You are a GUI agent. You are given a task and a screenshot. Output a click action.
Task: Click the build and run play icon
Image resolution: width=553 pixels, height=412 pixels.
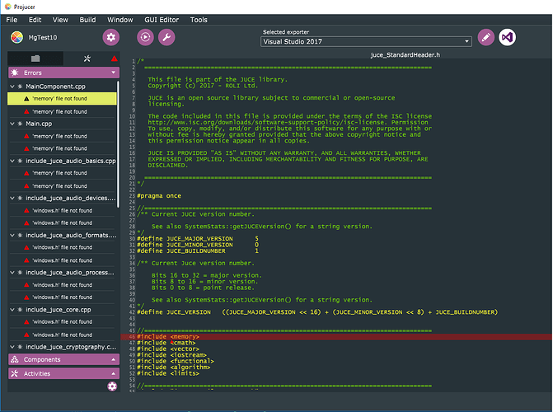tap(145, 37)
